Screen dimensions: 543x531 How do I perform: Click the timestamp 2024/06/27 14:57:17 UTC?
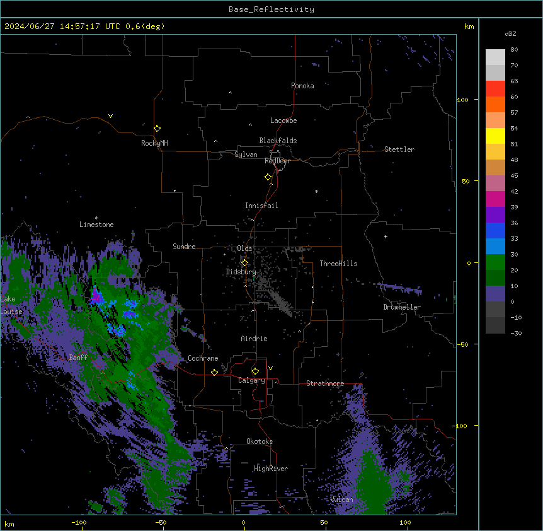pyautogui.click(x=62, y=26)
